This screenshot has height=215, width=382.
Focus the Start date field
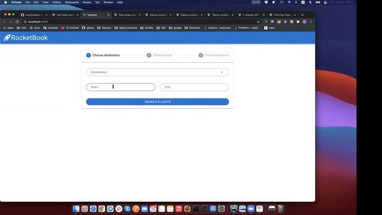pyautogui.click(x=121, y=87)
